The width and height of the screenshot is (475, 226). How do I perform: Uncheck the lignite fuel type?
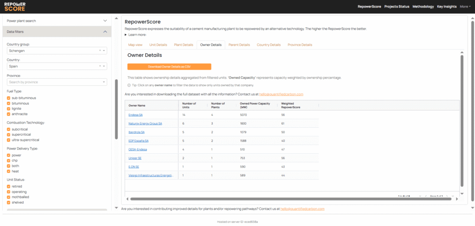(x=9, y=108)
